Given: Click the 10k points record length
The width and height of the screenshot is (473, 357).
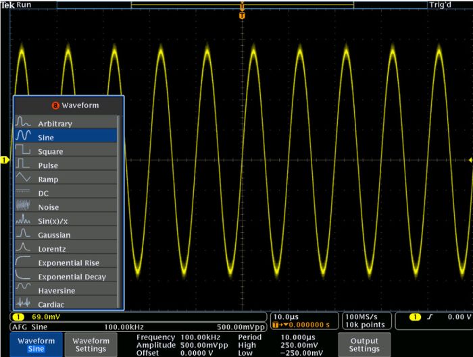Looking at the screenshot, I should (x=365, y=325).
